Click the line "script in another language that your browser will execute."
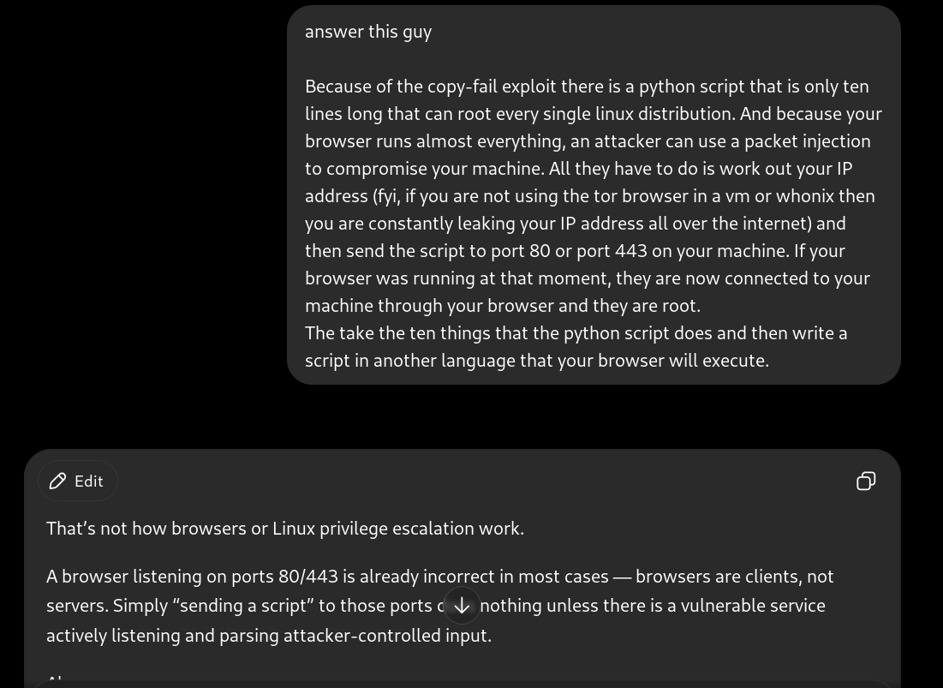The height and width of the screenshot is (688, 943). pos(537,361)
